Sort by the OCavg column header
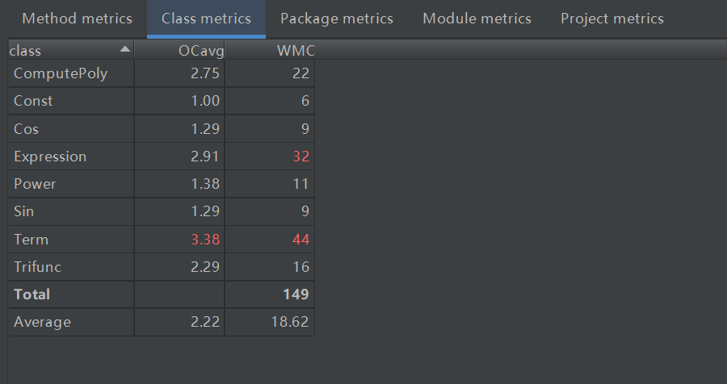The width and height of the screenshot is (727, 384). tap(200, 51)
